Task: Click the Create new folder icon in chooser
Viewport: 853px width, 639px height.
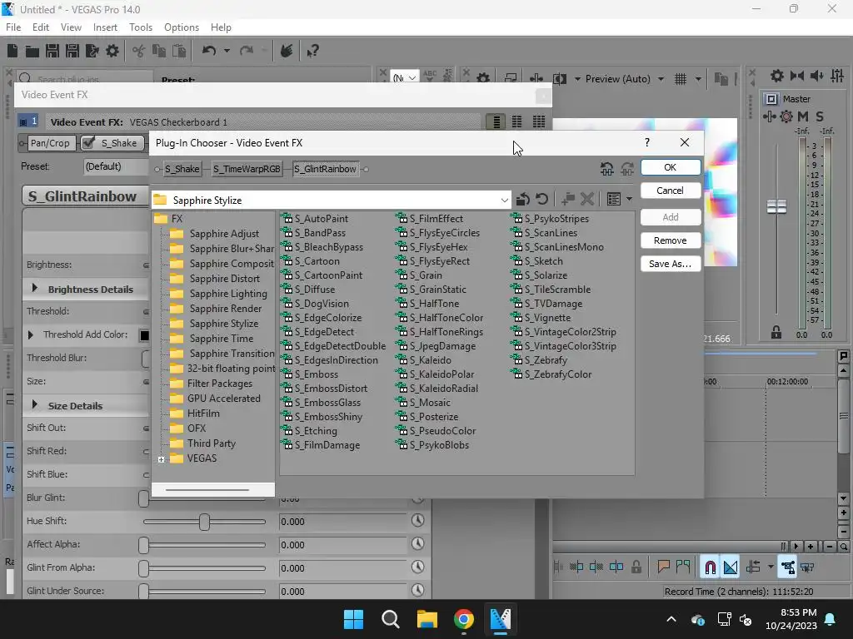Action: coord(568,200)
